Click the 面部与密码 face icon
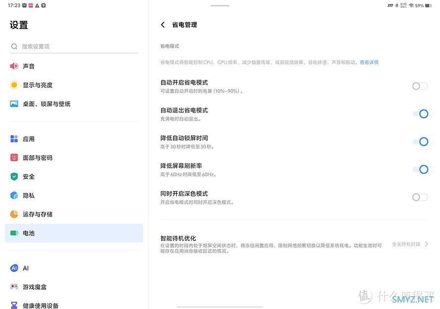The height and width of the screenshot is (309, 440). coord(14,157)
